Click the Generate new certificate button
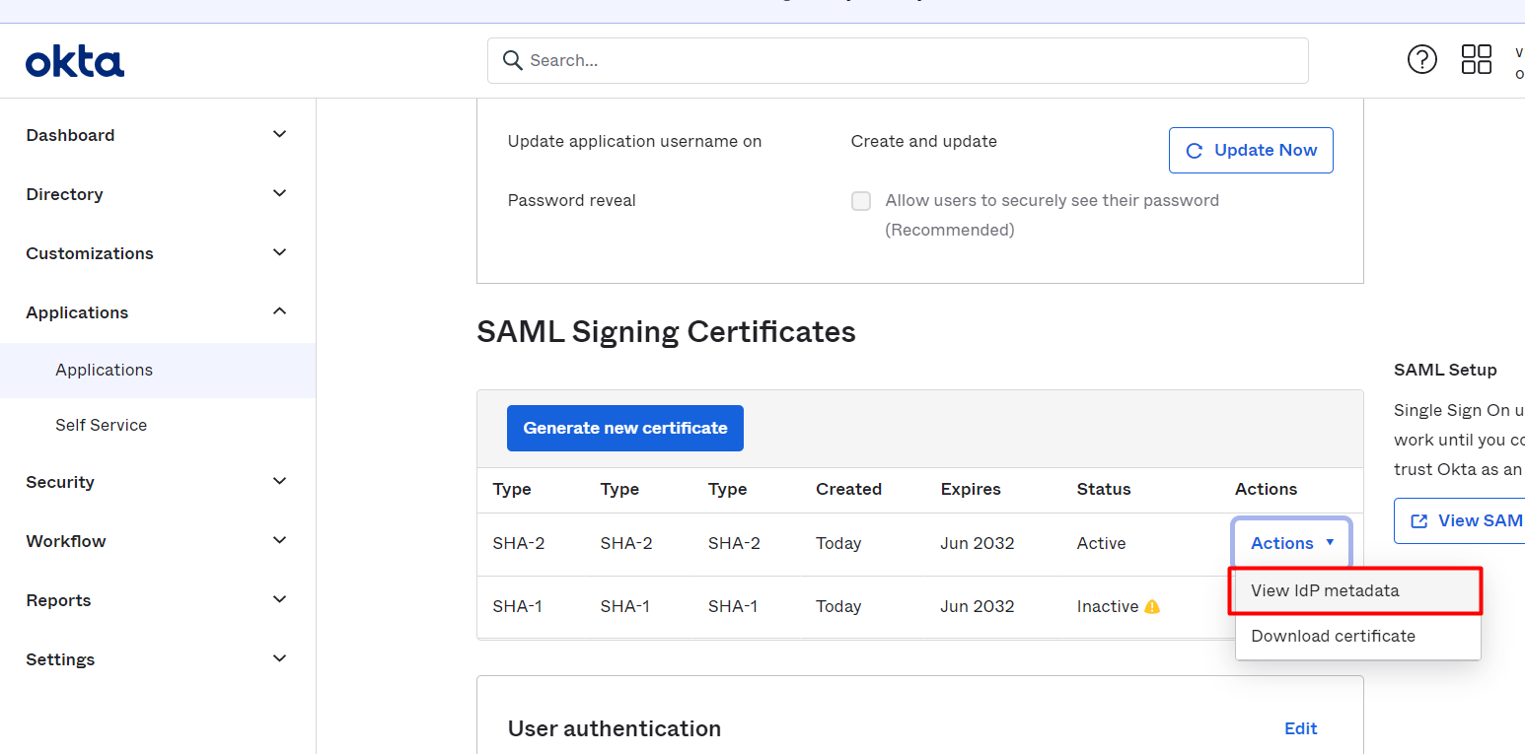The width and height of the screenshot is (1525, 754). pyautogui.click(x=624, y=428)
